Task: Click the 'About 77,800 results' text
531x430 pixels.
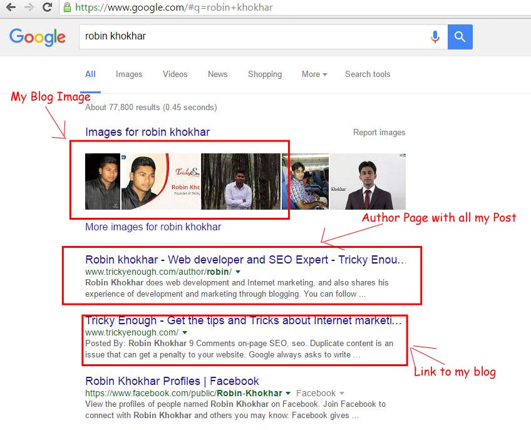Action: pyautogui.click(x=151, y=107)
